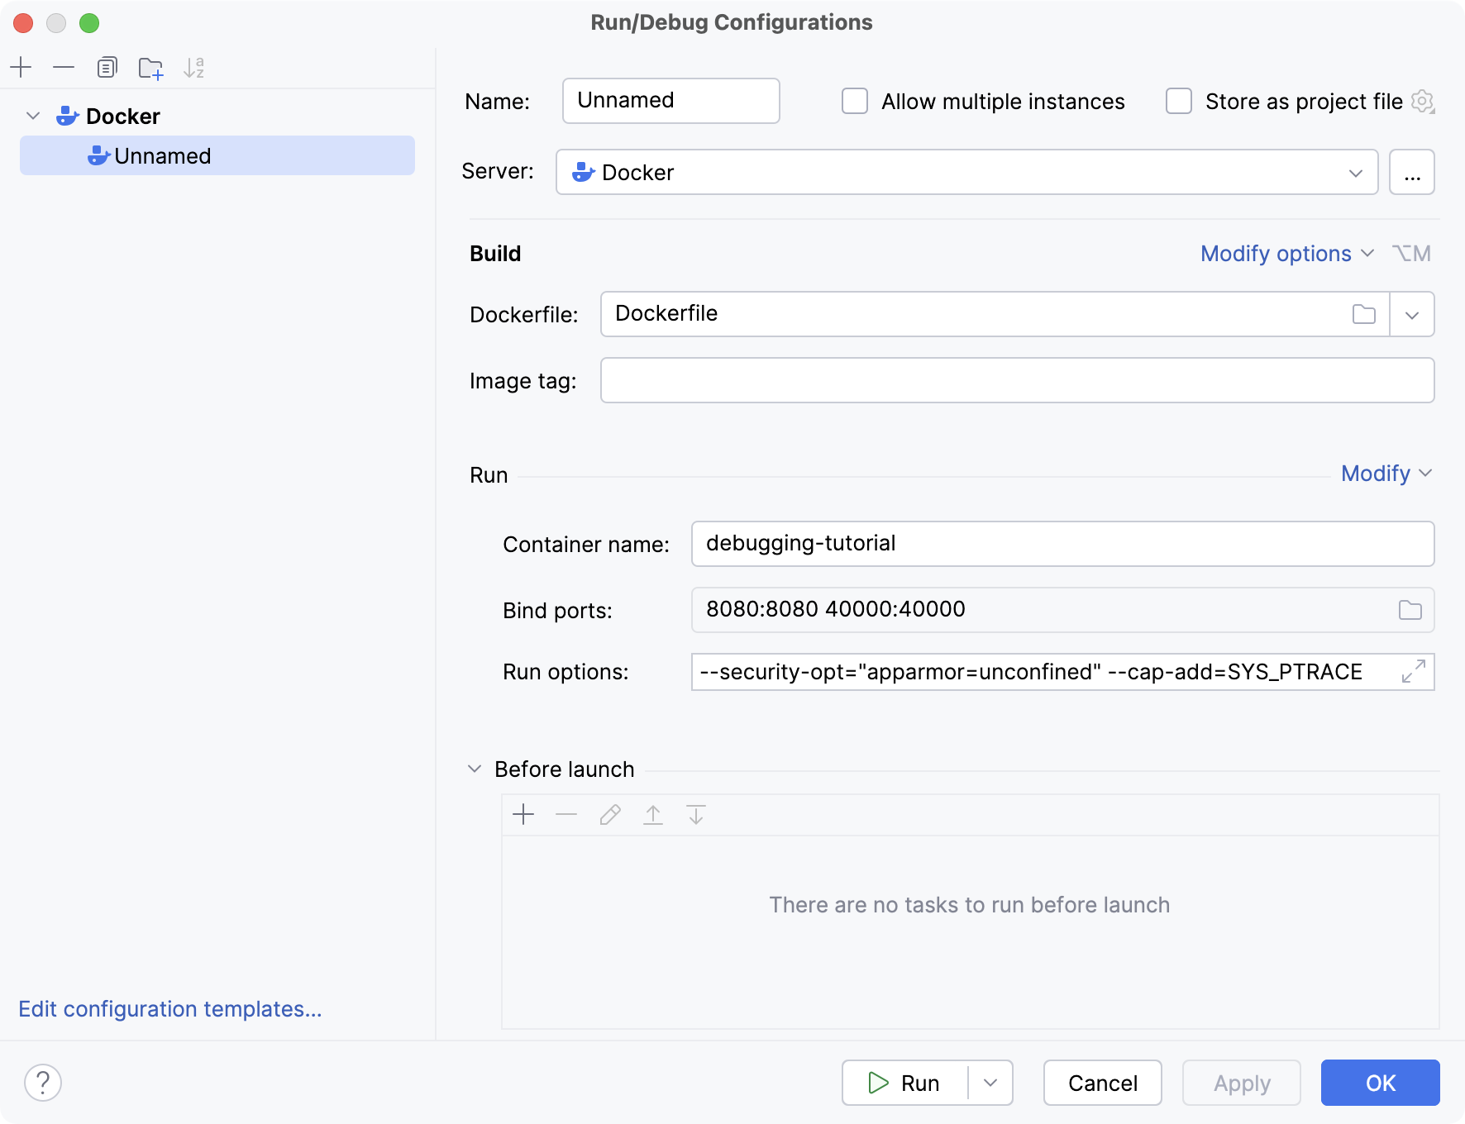The height and width of the screenshot is (1124, 1465).
Task: Add a Before launch task
Action: (523, 814)
